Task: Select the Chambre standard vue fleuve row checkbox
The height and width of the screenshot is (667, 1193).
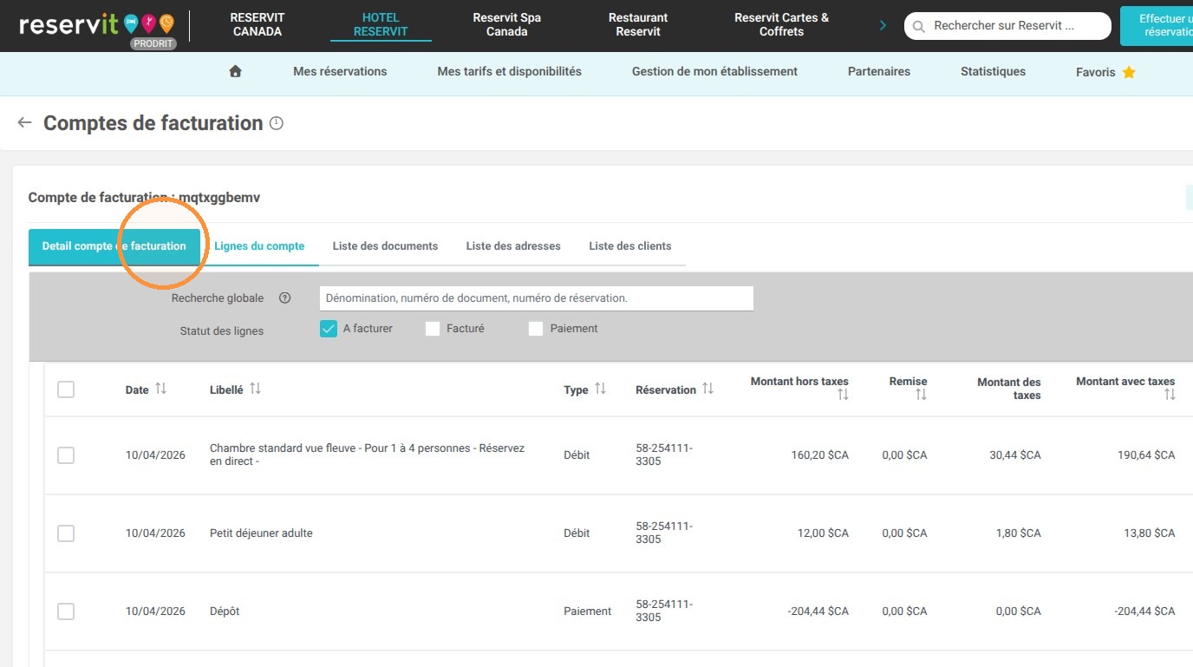Action: 66,455
